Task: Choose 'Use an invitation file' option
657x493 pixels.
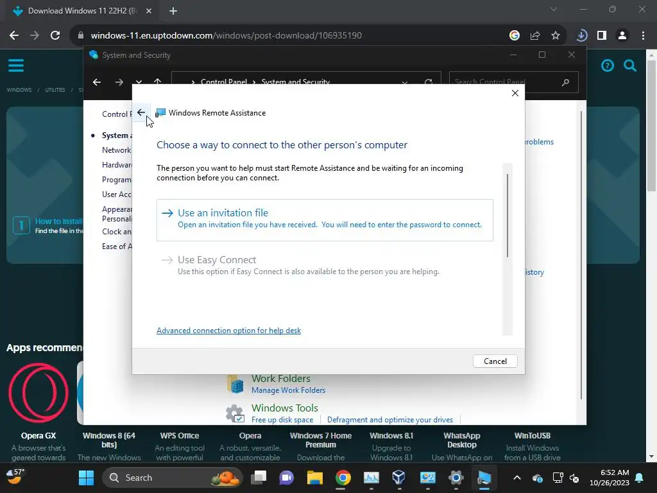Action: 325,220
